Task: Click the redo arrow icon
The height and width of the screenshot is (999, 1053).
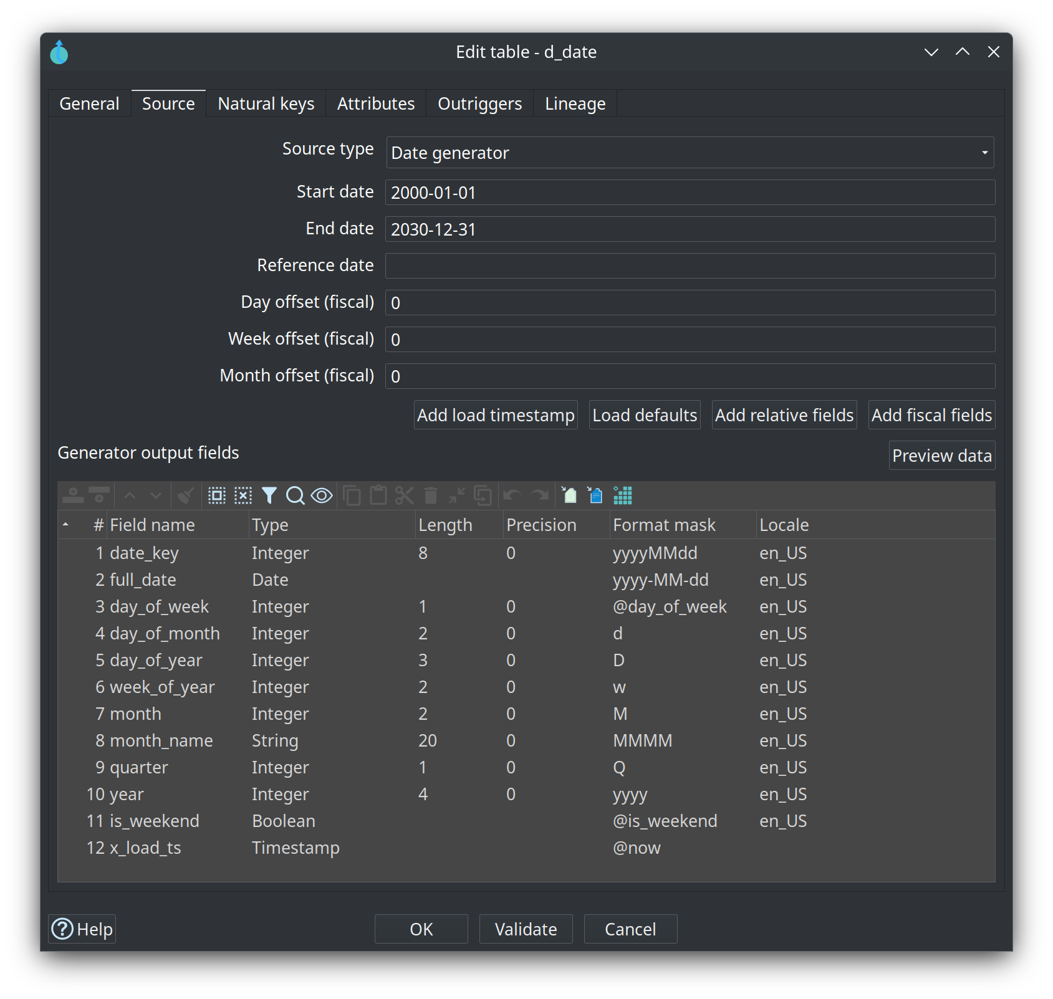Action: tap(539, 495)
